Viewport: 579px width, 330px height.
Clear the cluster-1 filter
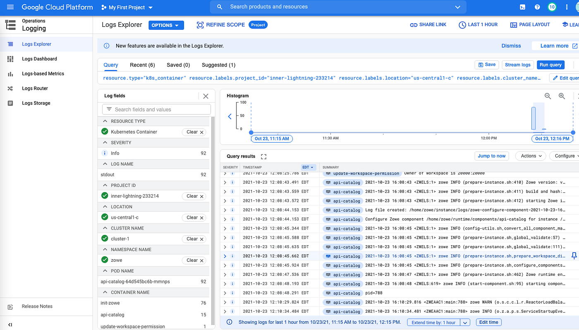point(195,239)
